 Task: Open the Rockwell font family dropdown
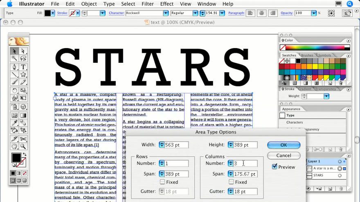click(166, 13)
